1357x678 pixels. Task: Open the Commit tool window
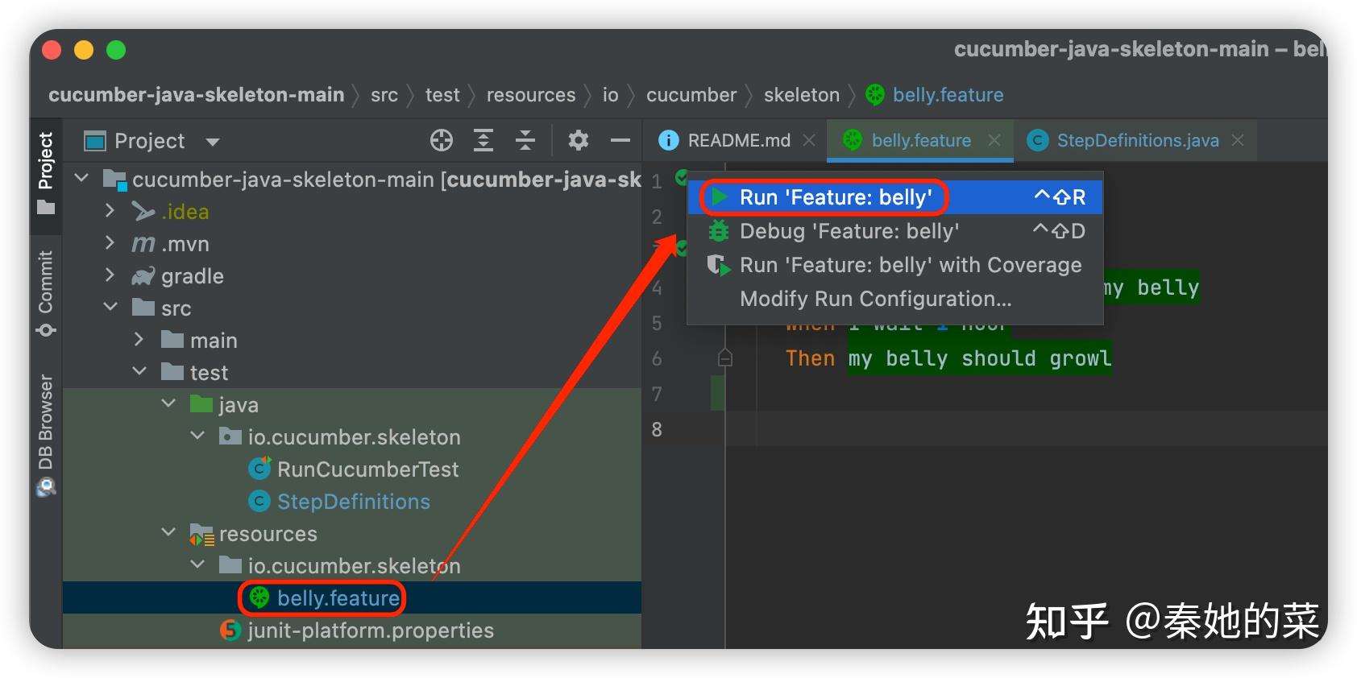(x=46, y=294)
